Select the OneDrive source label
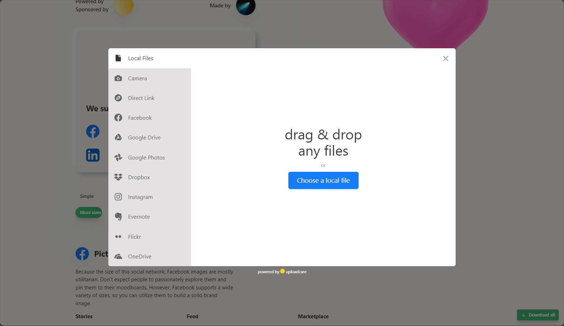Viewport: 564px width, 326px height. tap(139, 256)
